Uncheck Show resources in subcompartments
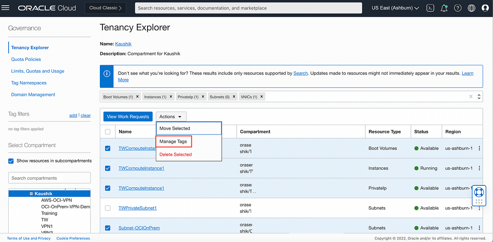493x242 pixels. coord(11,161)
